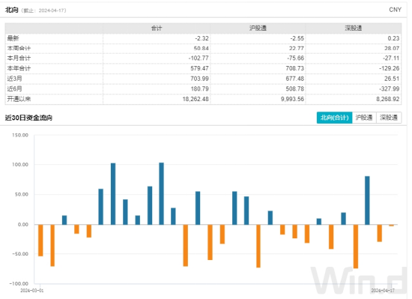Click the 0.23 cell value
This screenshot has width=412, height=299.
click(x=393, y=38)
